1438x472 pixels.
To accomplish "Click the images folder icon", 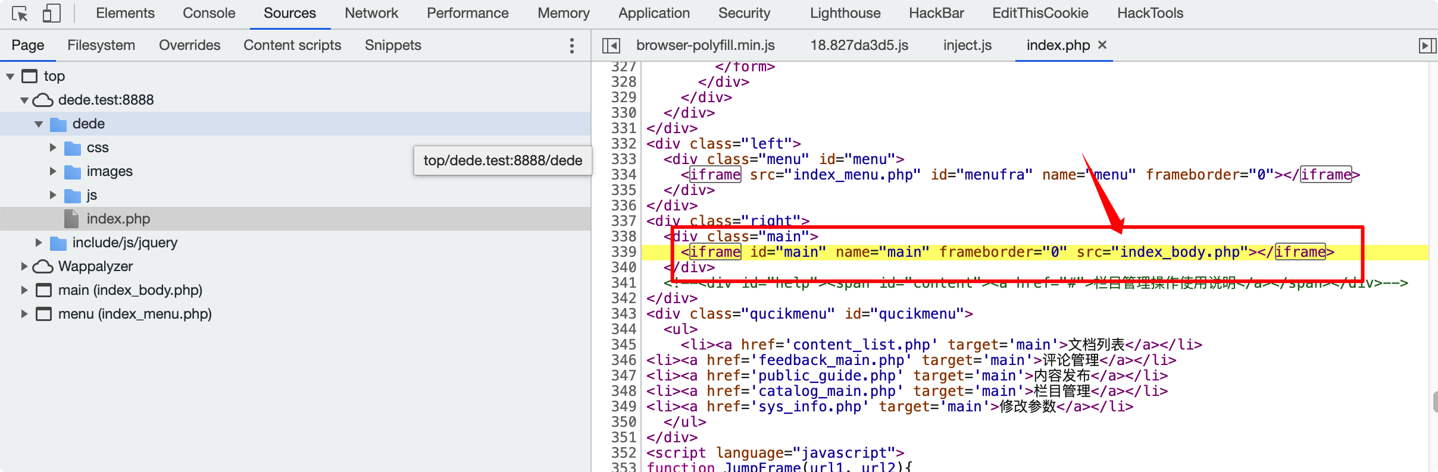I will pyautogui.click(x=73, y=172).
